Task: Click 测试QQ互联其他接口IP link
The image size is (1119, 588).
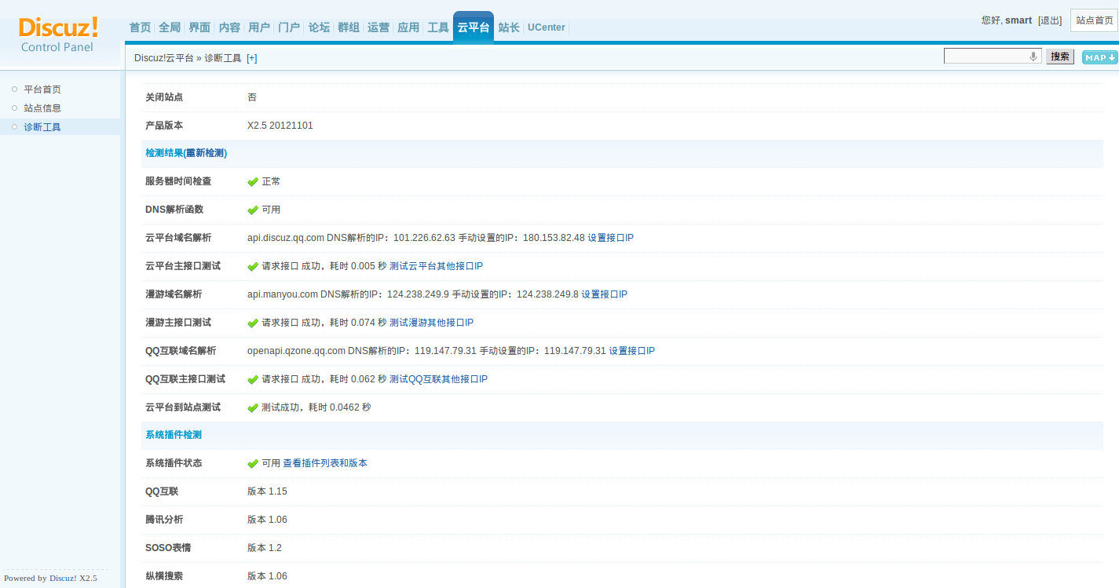Action: point(438,379)
